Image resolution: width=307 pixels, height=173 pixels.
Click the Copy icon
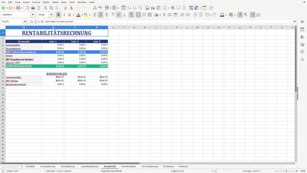click(x=51, y=8)
